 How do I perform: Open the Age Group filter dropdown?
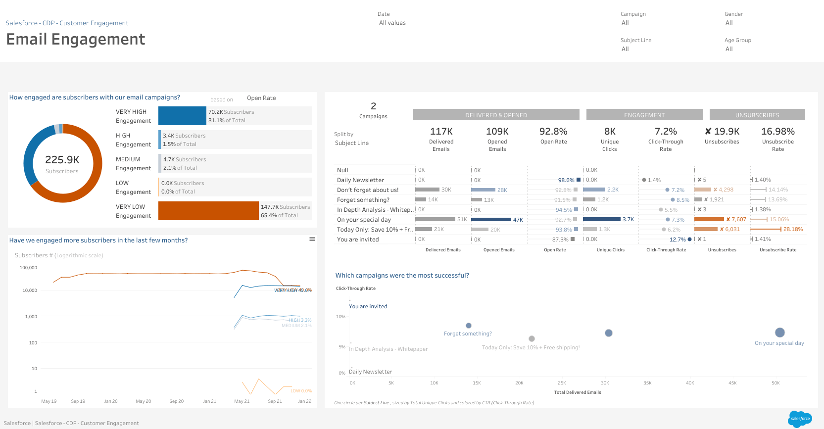click(729, 49)
